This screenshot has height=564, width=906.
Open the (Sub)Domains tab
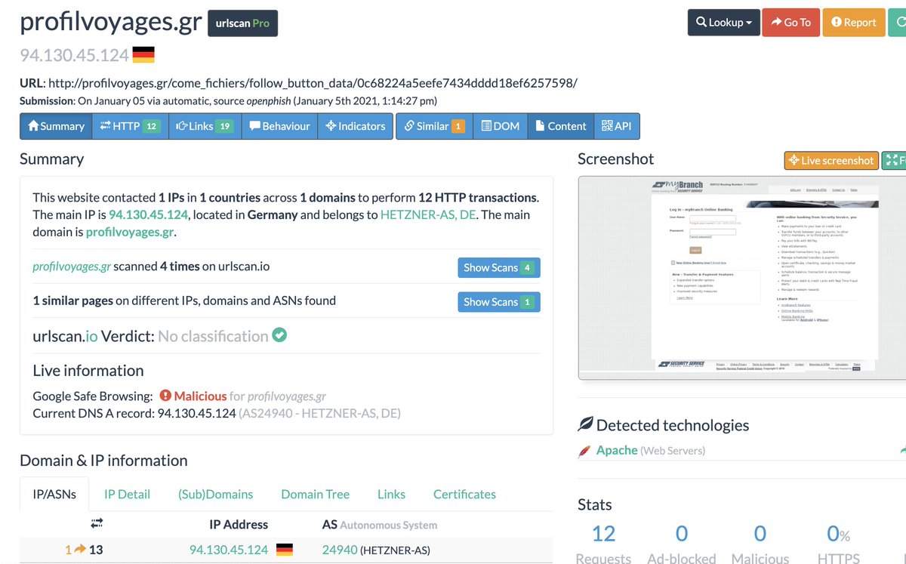[216, 494]
